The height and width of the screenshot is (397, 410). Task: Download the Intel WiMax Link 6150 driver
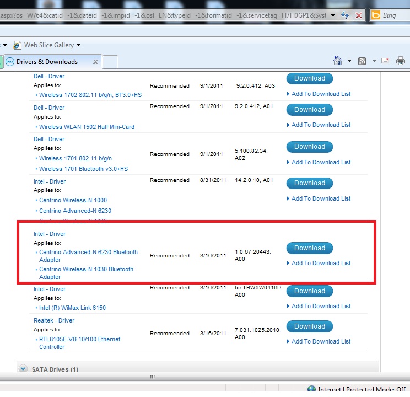click(310, 291)
